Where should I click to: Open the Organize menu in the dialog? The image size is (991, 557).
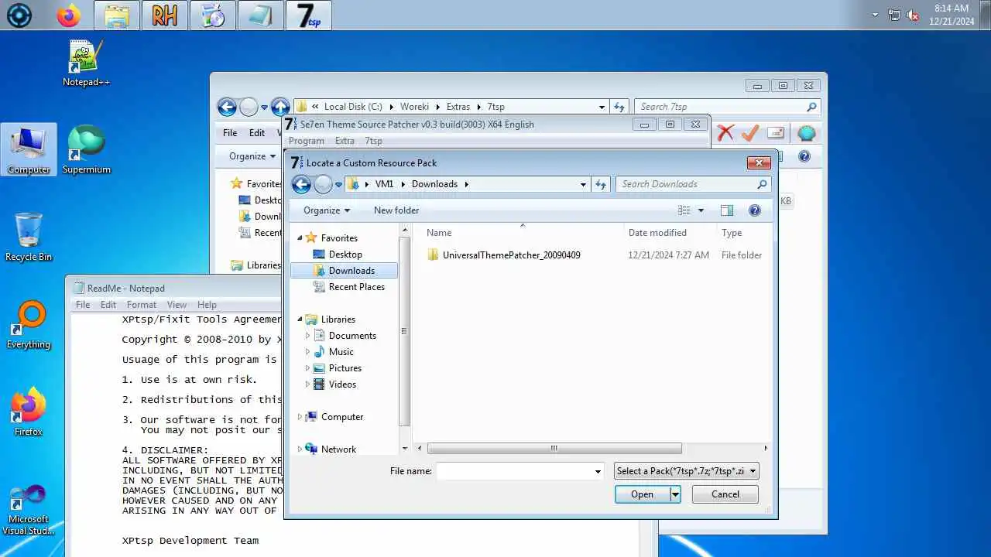(x=327, y=210)
